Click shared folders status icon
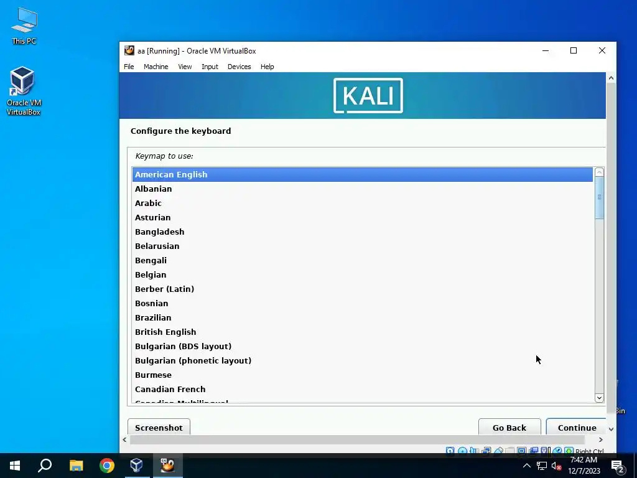This screenshot has height=478, width=637. coord(509,451)
